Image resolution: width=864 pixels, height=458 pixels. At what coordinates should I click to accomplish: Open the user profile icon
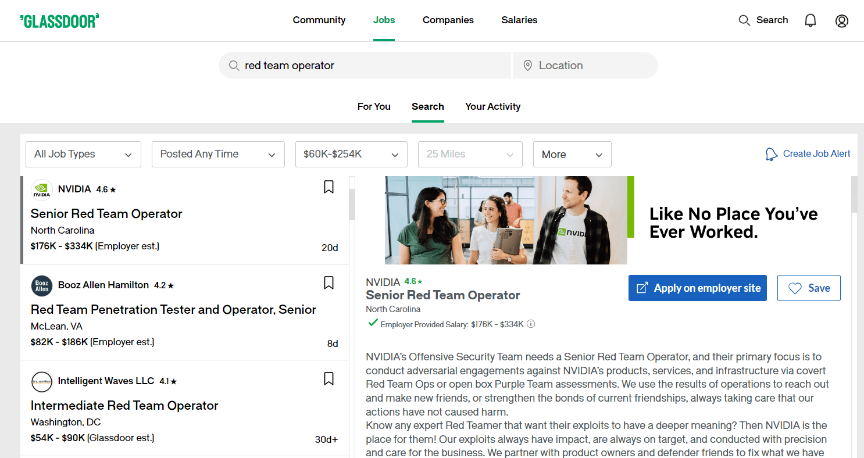coord(841,21)
